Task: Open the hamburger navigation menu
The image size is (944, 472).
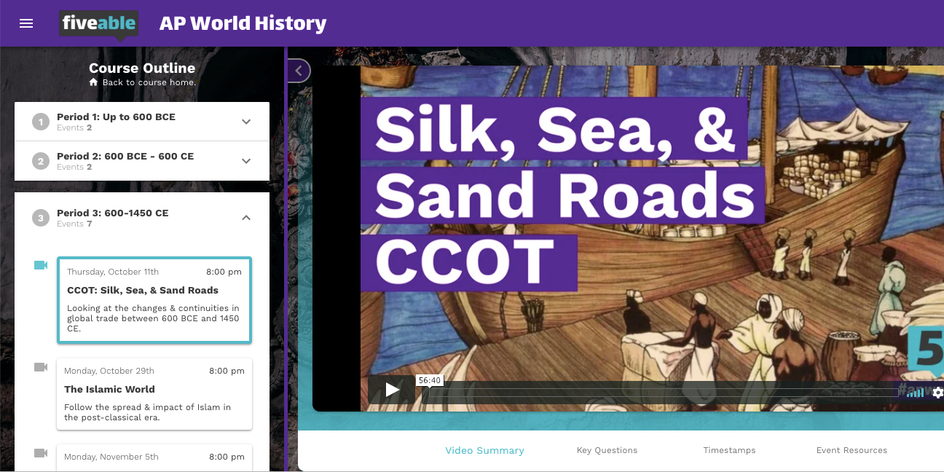Action: coord(26,23)
